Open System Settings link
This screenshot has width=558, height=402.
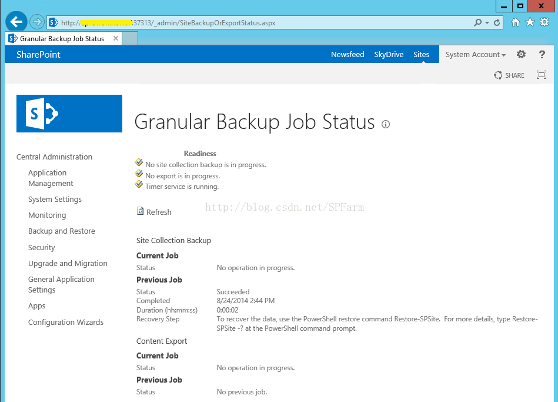pos(55,199)
